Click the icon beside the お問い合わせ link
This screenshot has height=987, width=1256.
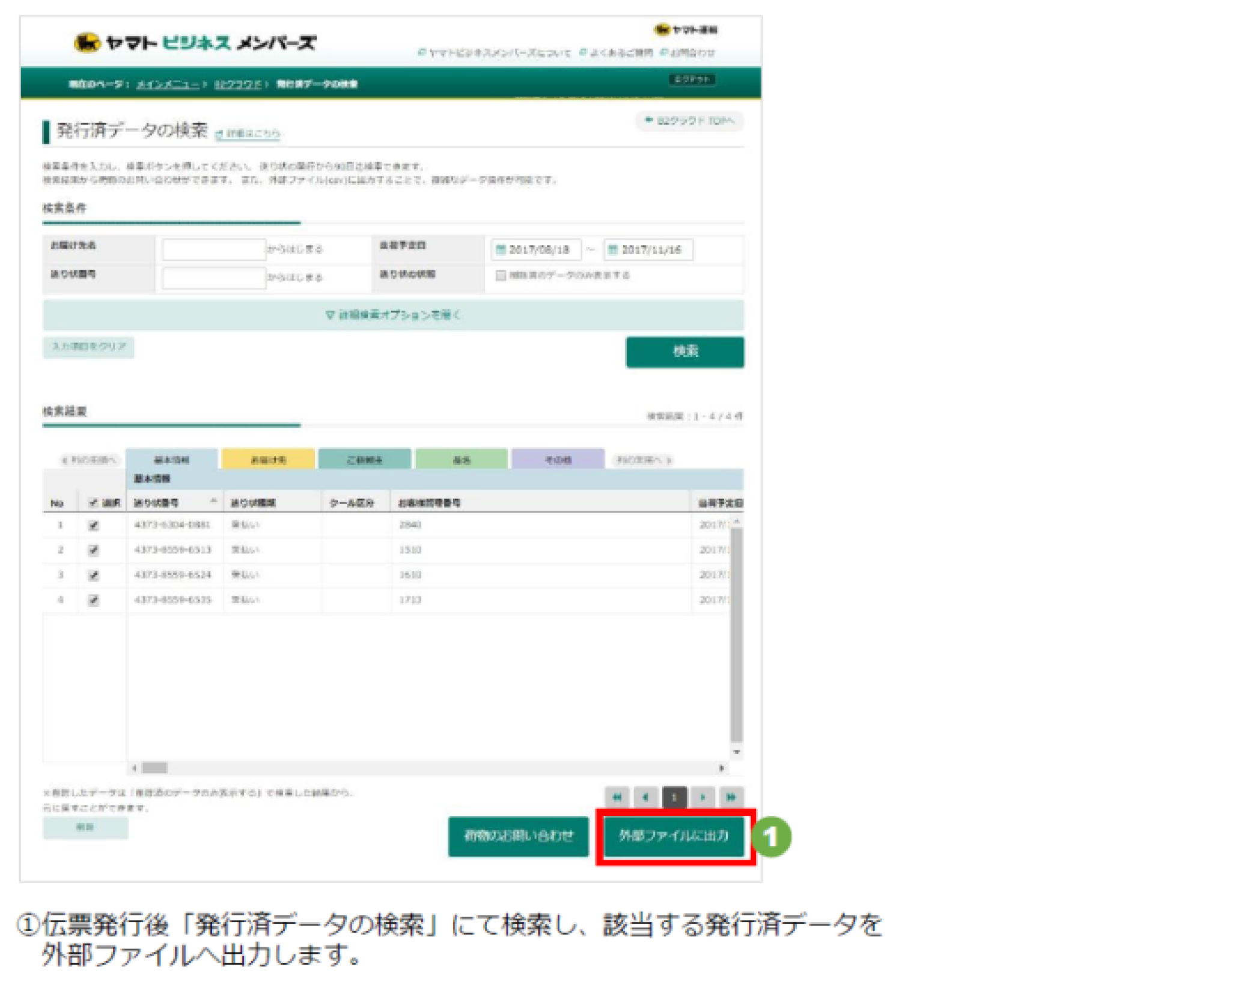pos(663,52)
